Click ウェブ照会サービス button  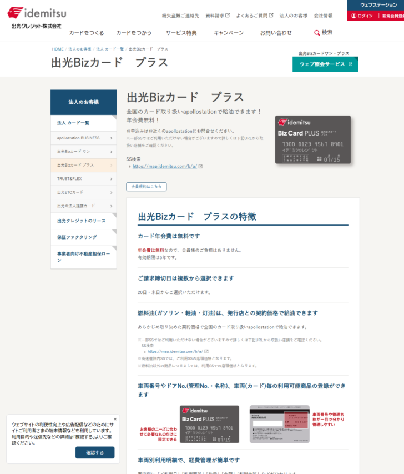point(325,64)
